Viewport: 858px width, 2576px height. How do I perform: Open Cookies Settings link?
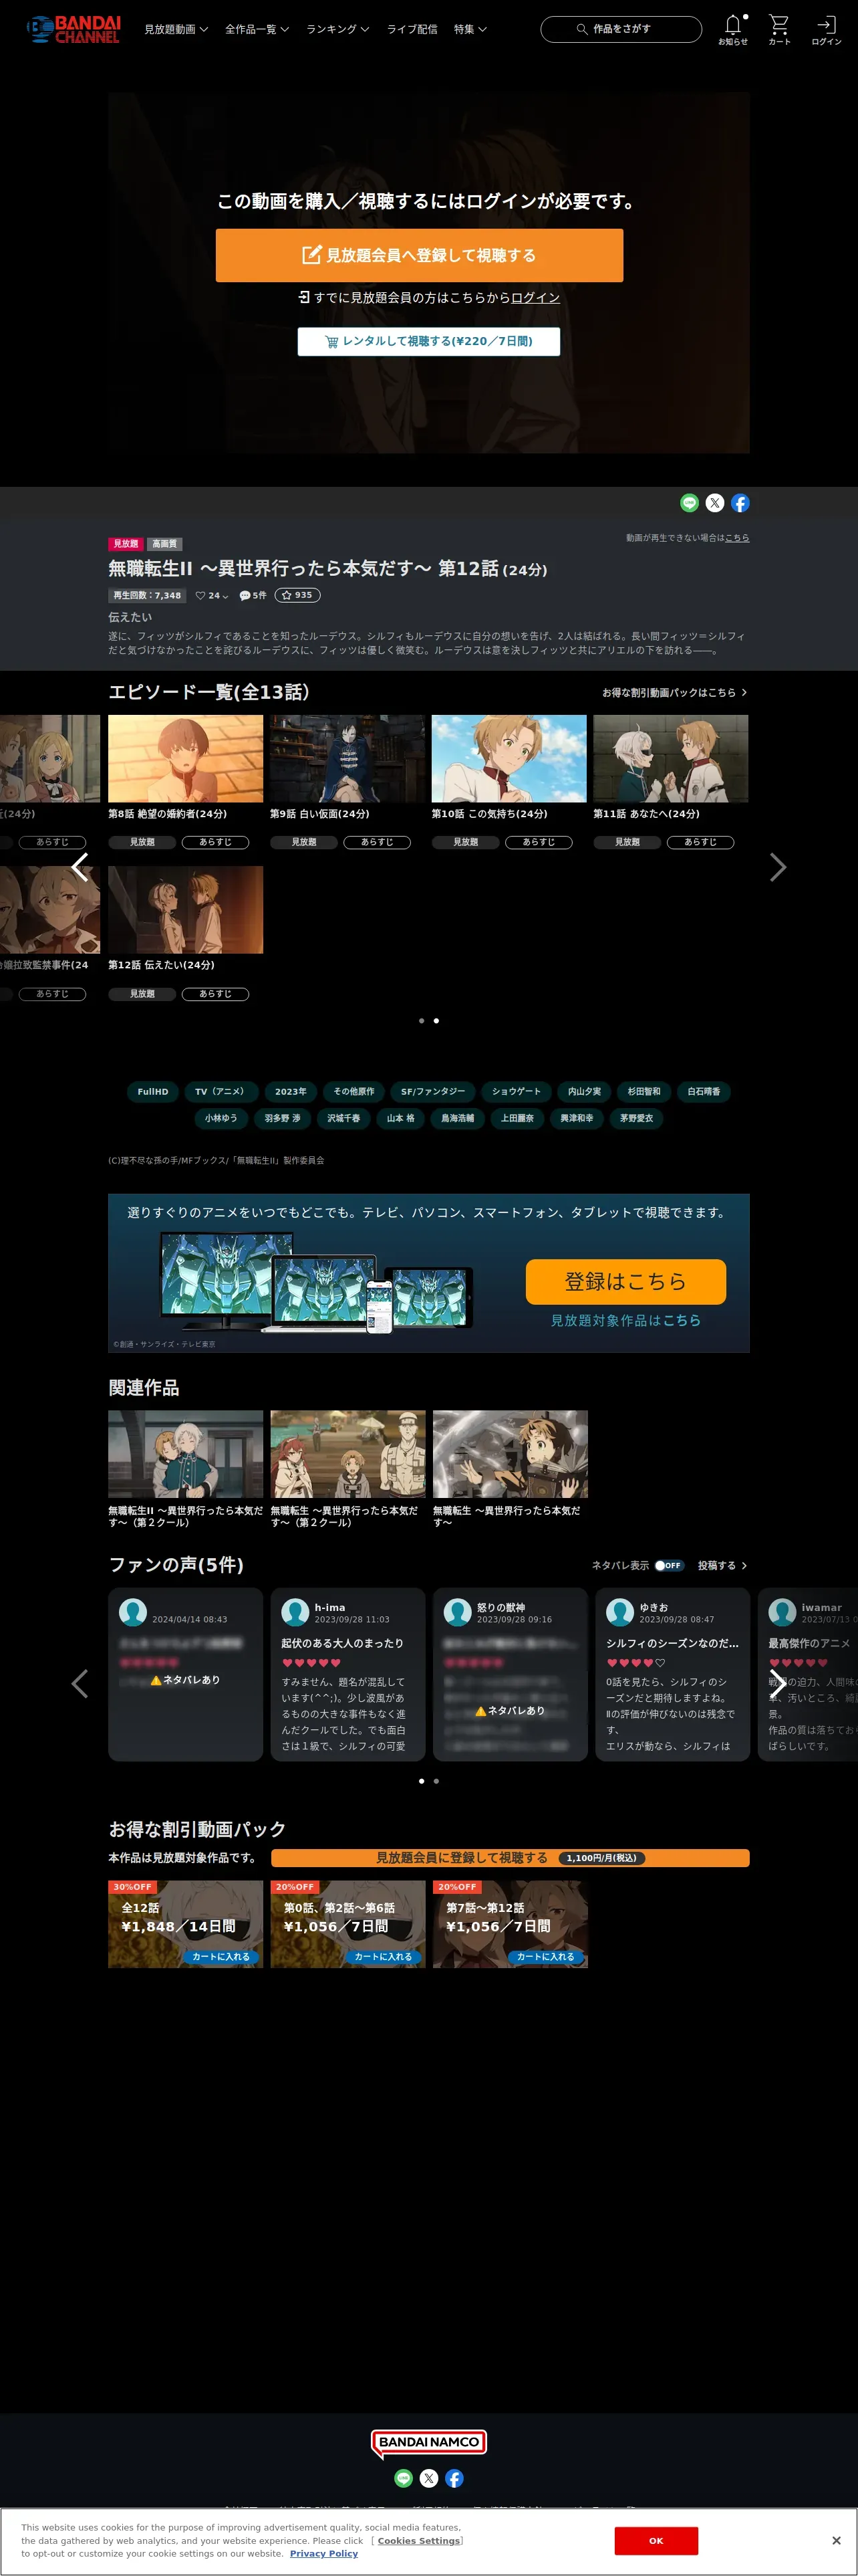[x=418, y=2540]
